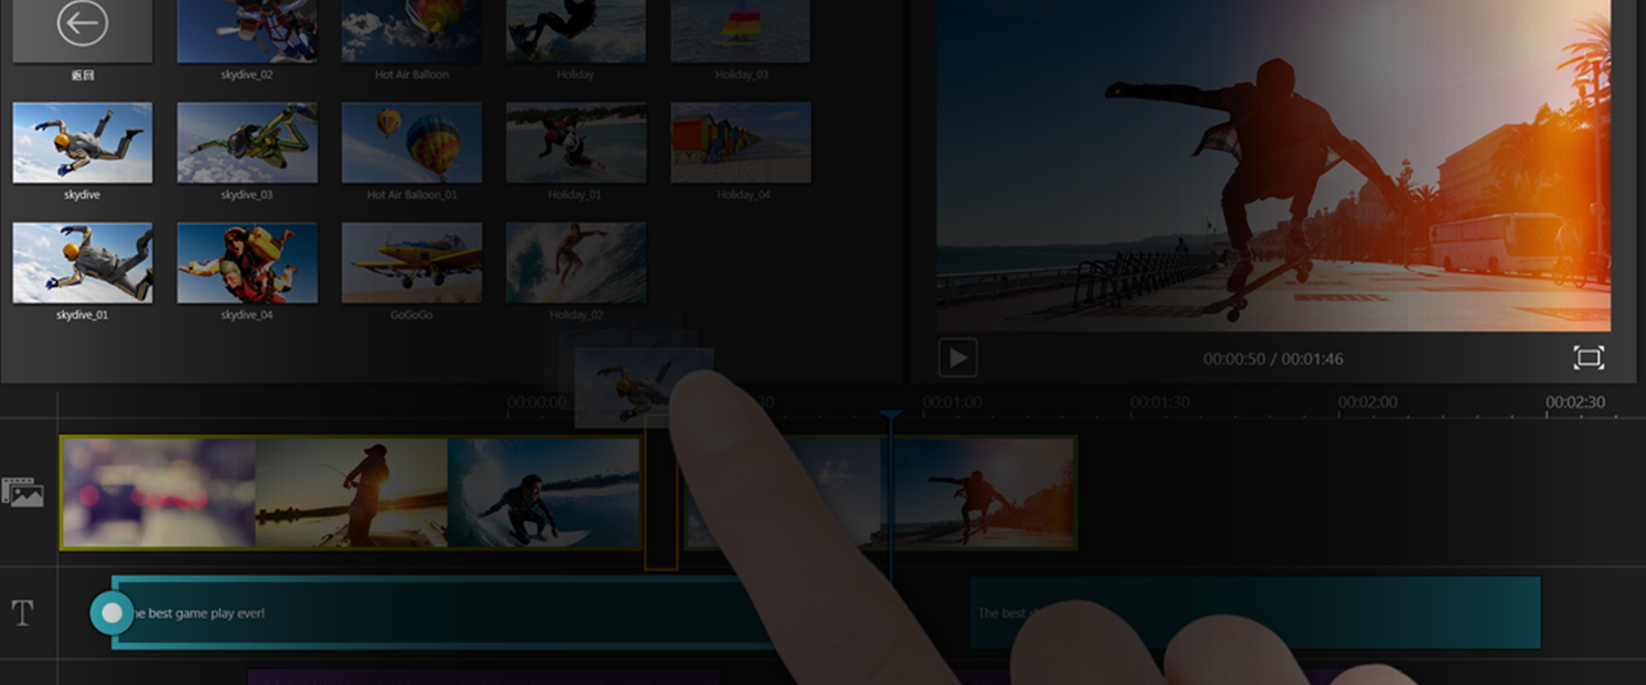Select the blurred first clip in timeline

(159, 493)
